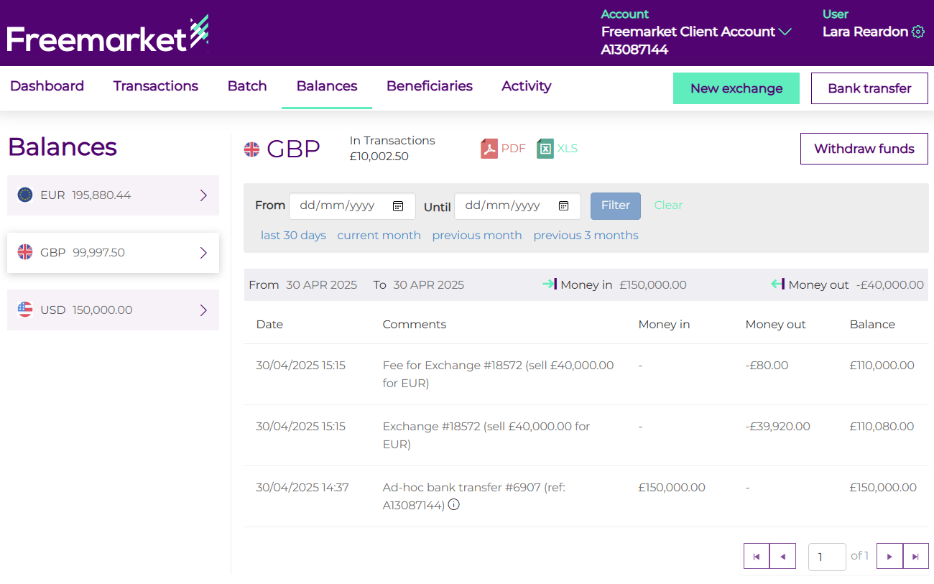Go to the first page of results
934x584 pixels.
756,556
